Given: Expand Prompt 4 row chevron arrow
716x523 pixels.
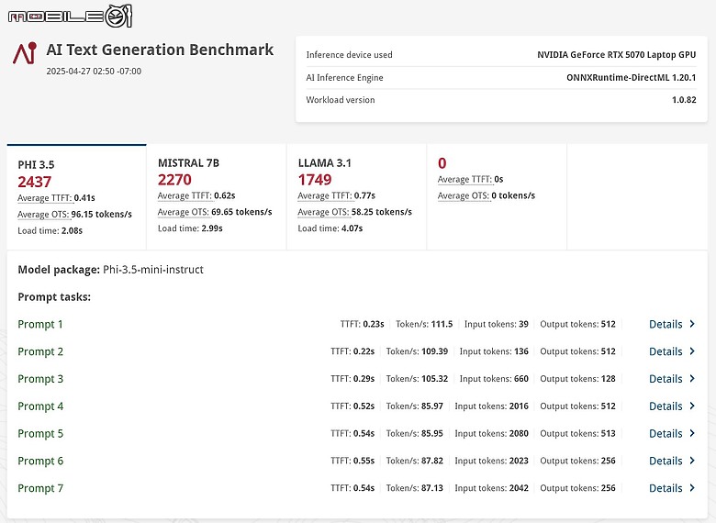Looking at the screenshot, I should pos(692,406).
